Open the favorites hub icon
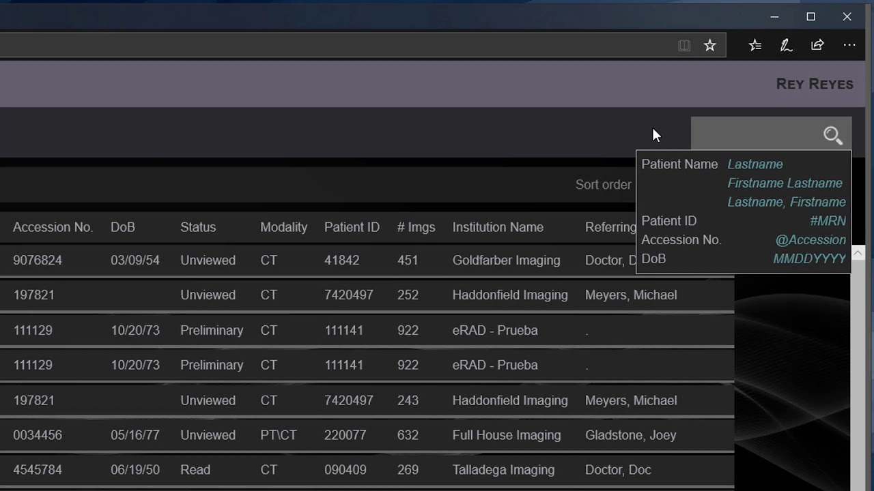The height and width of the screenshot is (491, 874). click(x=755, y=46)
